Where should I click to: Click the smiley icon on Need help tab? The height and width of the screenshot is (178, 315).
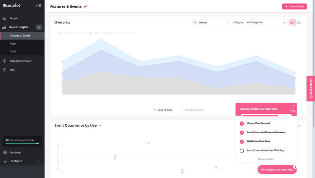311,97
